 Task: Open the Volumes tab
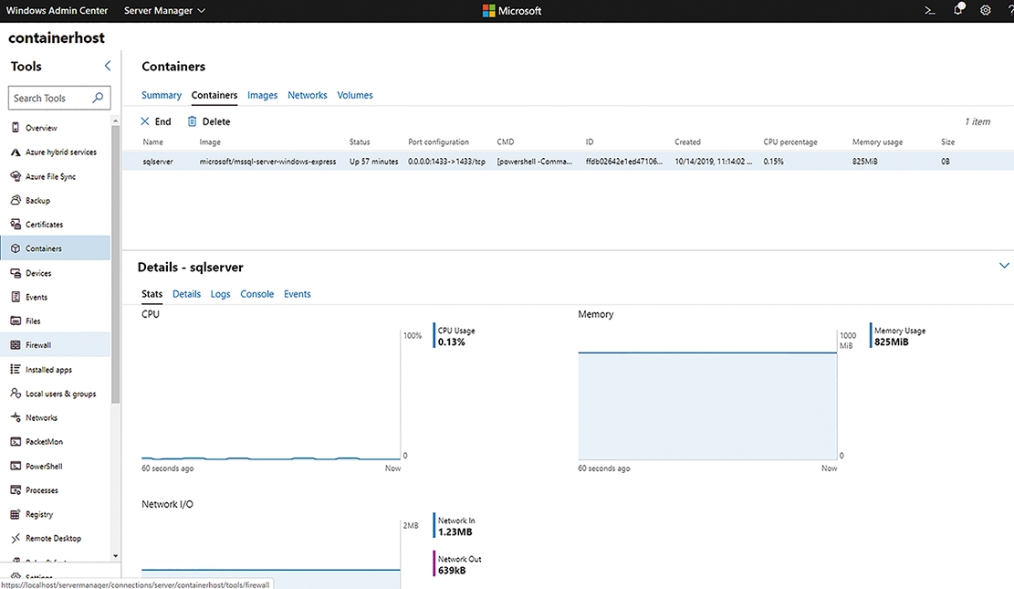pyautogui.click(x=355, y=95)
